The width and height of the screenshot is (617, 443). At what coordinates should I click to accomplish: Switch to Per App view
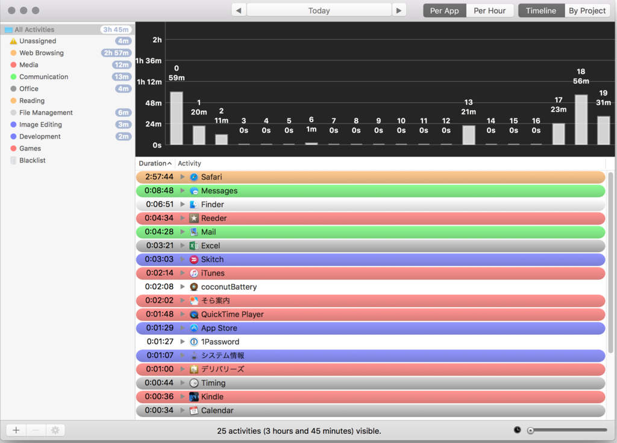[445, 11]
